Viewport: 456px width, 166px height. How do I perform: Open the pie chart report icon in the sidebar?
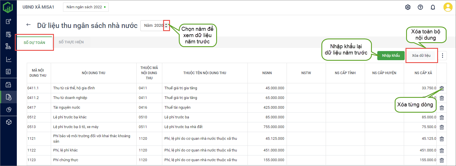pyautogui.click(x=9, y=110)
